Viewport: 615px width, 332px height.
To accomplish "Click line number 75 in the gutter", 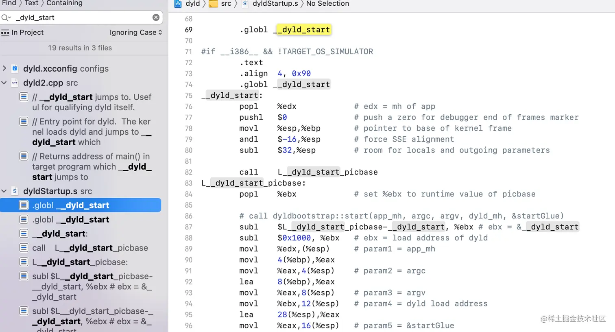I will 188,96.
